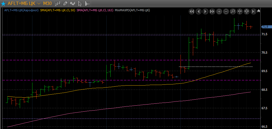Step chart one bar backward
Viewport: 272px width, 129px height.
(198, 11)
